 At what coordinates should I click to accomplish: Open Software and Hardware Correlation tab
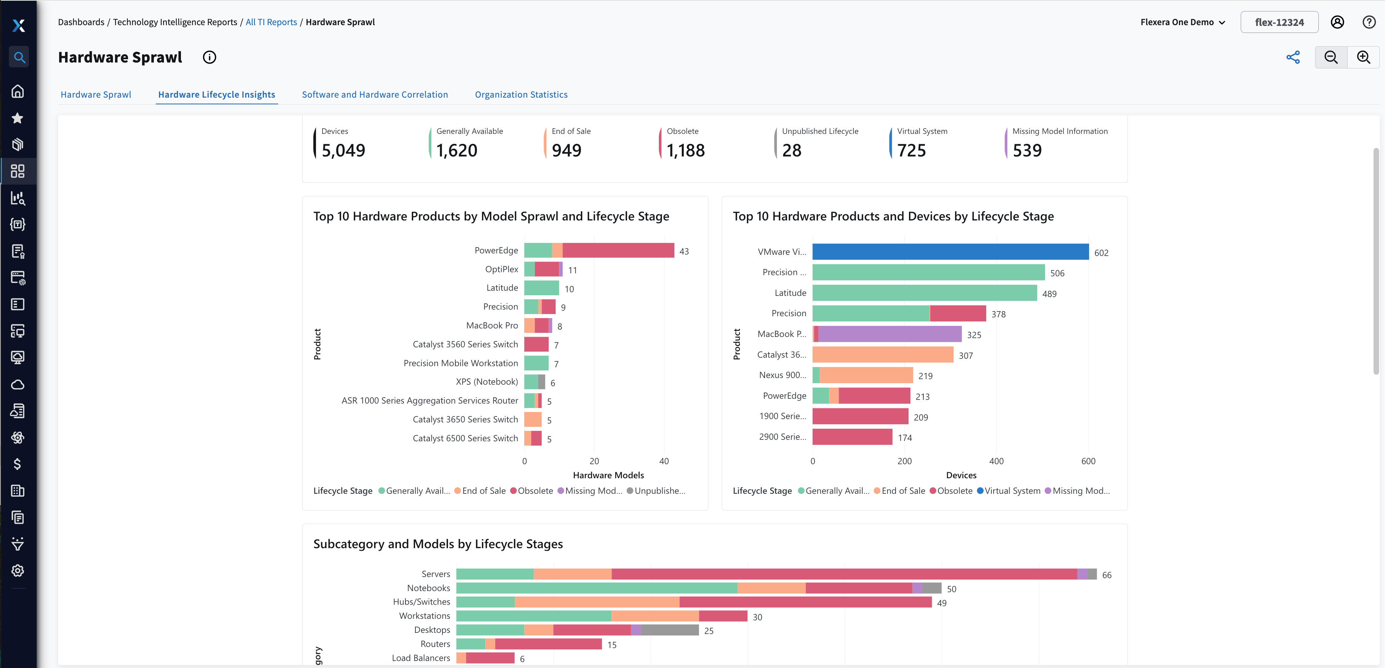(375, 95)
